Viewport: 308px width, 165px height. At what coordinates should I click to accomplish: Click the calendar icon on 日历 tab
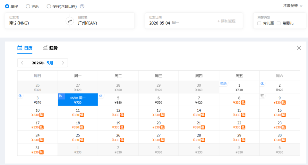click(x=20, y=48)
